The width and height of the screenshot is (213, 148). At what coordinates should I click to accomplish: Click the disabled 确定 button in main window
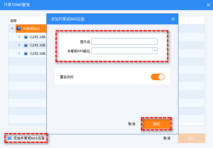(192, 138)
